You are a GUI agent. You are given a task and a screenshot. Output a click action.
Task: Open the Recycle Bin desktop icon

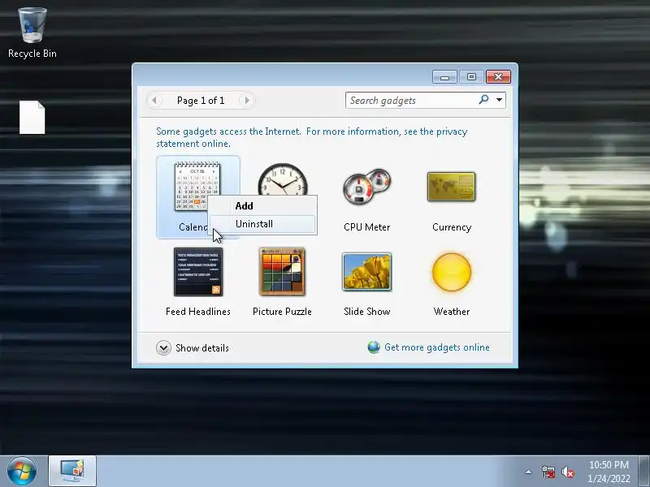(x=32, y=33)
